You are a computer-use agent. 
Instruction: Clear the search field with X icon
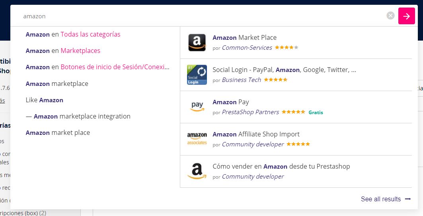[390, 16]
